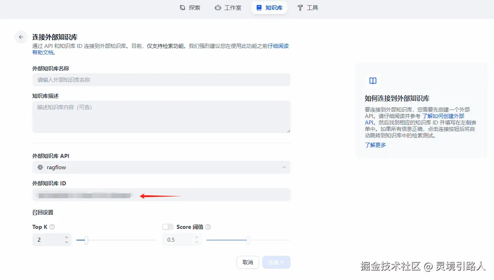This screenshot has height=280, width=494.
Task: Open the Score 阈值 help question icon
Action: (x=207, y=226)
